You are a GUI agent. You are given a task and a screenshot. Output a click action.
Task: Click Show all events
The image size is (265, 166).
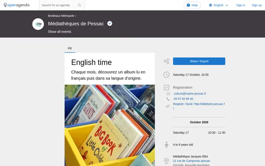[60, 32]
